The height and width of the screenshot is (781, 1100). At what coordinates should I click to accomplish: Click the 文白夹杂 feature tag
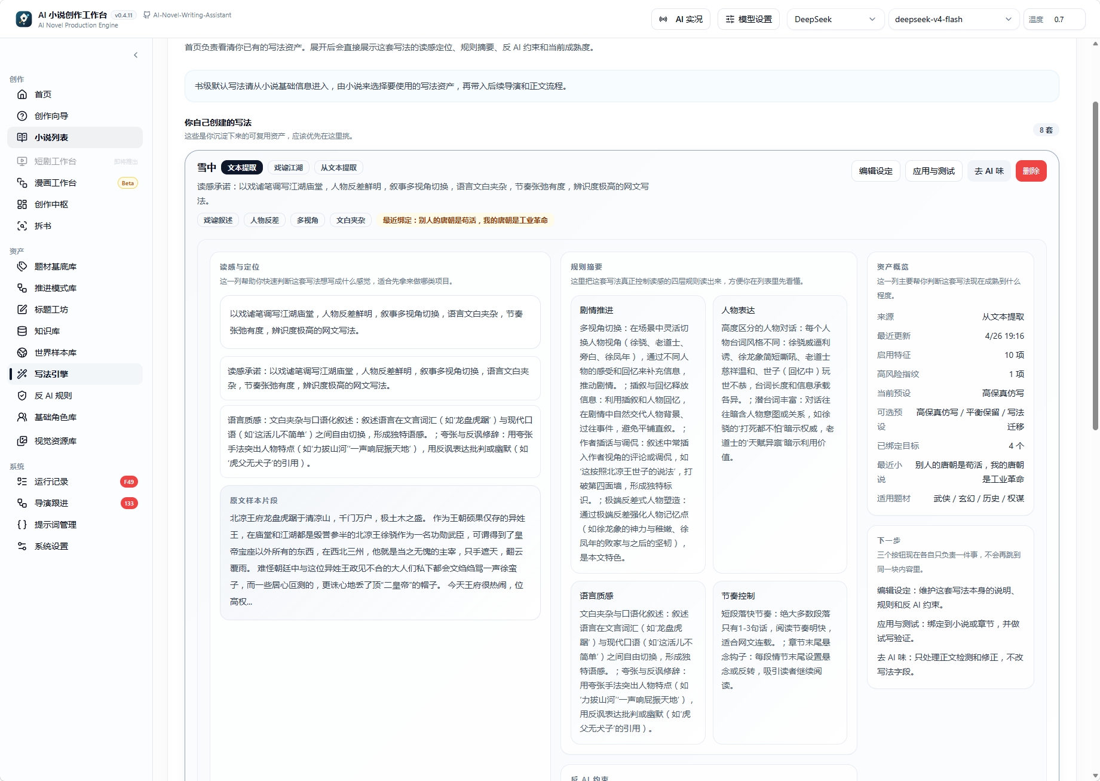[351, 220]
